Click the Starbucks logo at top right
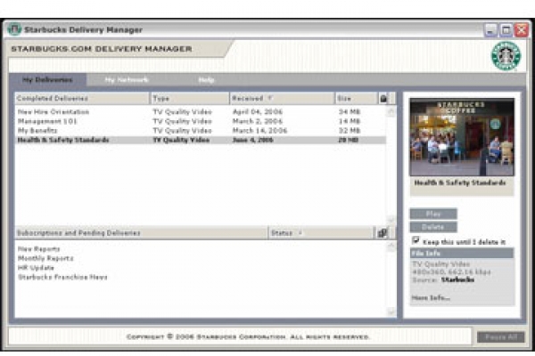 tap(506, 56)
